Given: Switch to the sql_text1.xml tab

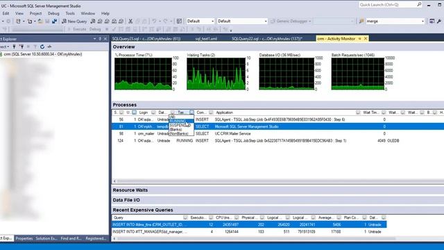Looking at the screenshot, I should tap(206, 39).
